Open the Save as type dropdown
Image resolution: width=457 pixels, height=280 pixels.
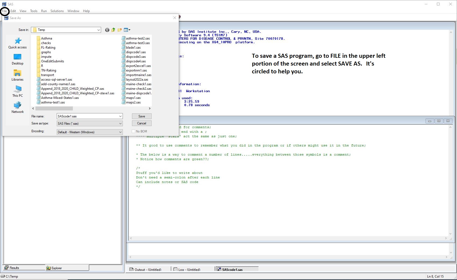(x=120, y=124)
